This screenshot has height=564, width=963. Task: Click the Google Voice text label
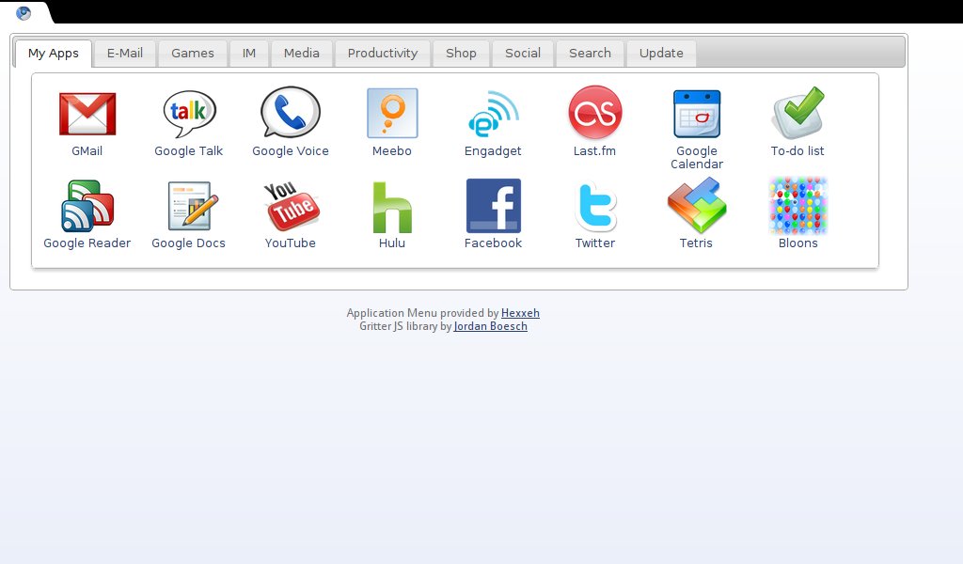(291, 151)
